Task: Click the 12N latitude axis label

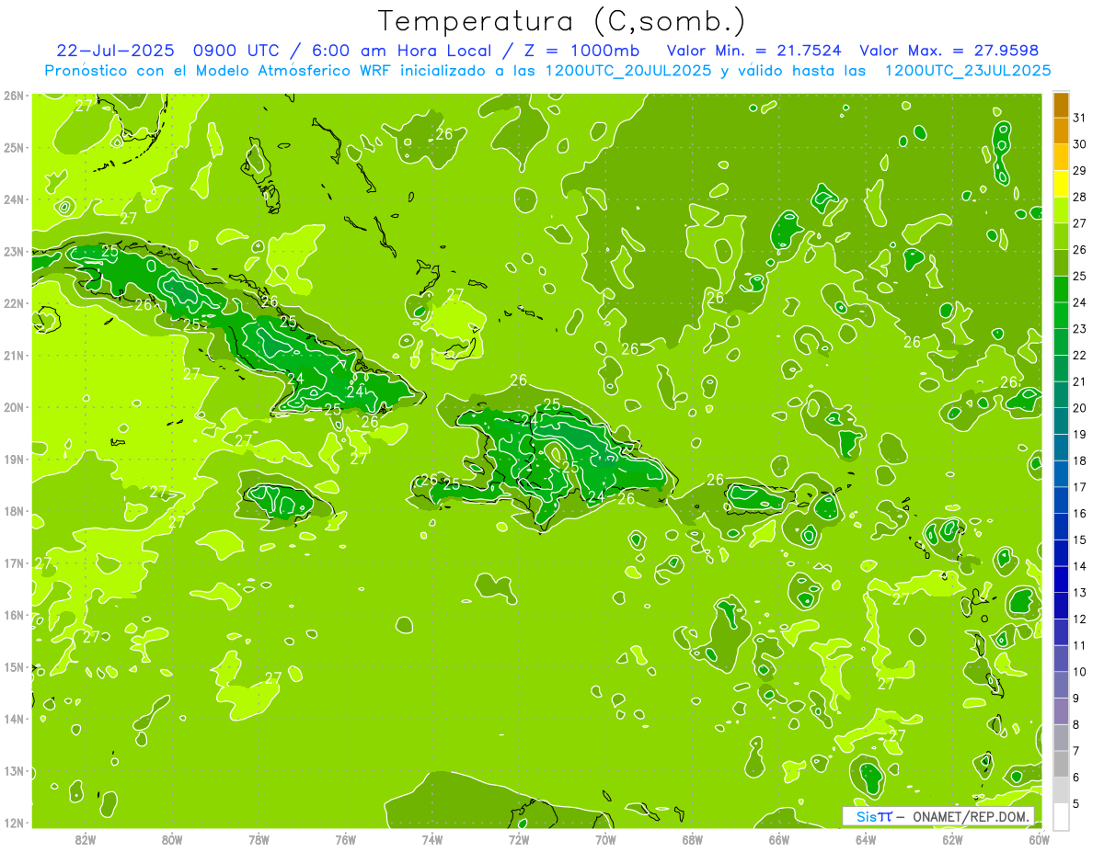Action: (13, 823)
